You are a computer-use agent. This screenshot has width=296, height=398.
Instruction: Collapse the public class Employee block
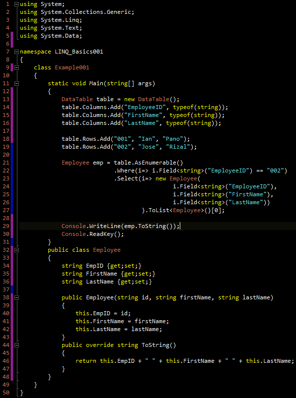coord(16,250)
